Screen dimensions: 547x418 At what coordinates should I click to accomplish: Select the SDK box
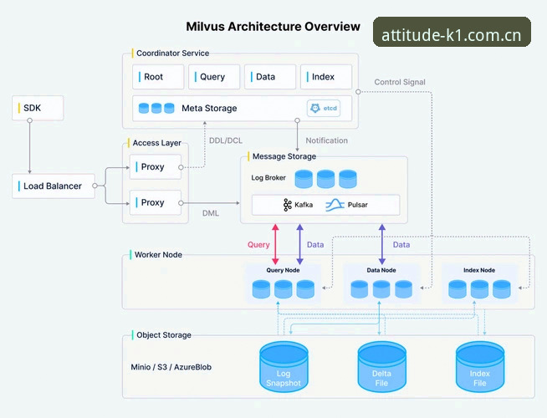click(x=38, y=108)
